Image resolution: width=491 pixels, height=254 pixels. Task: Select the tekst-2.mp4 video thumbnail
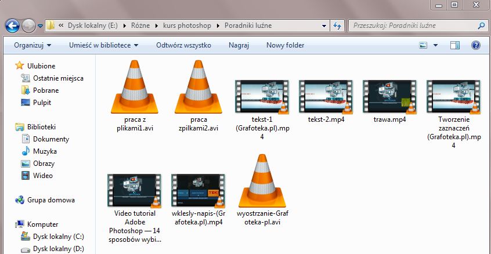pyautogui.click(x=326, y=97)
